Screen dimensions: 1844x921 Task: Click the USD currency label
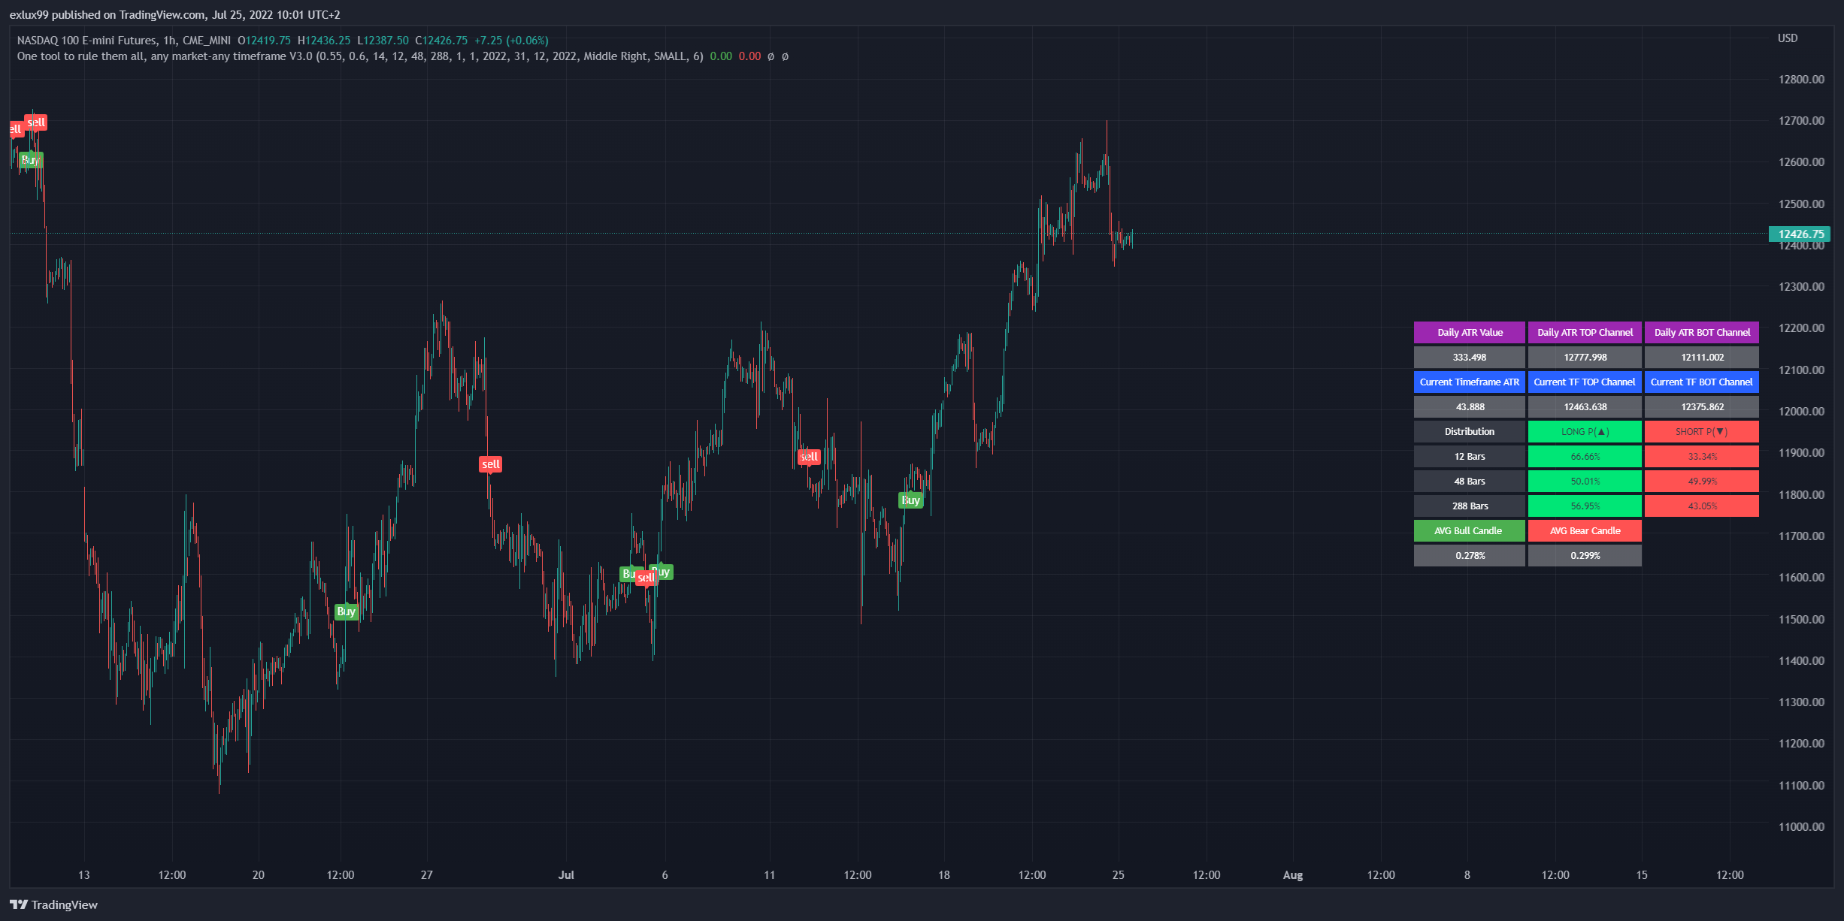pos(1787,38)
